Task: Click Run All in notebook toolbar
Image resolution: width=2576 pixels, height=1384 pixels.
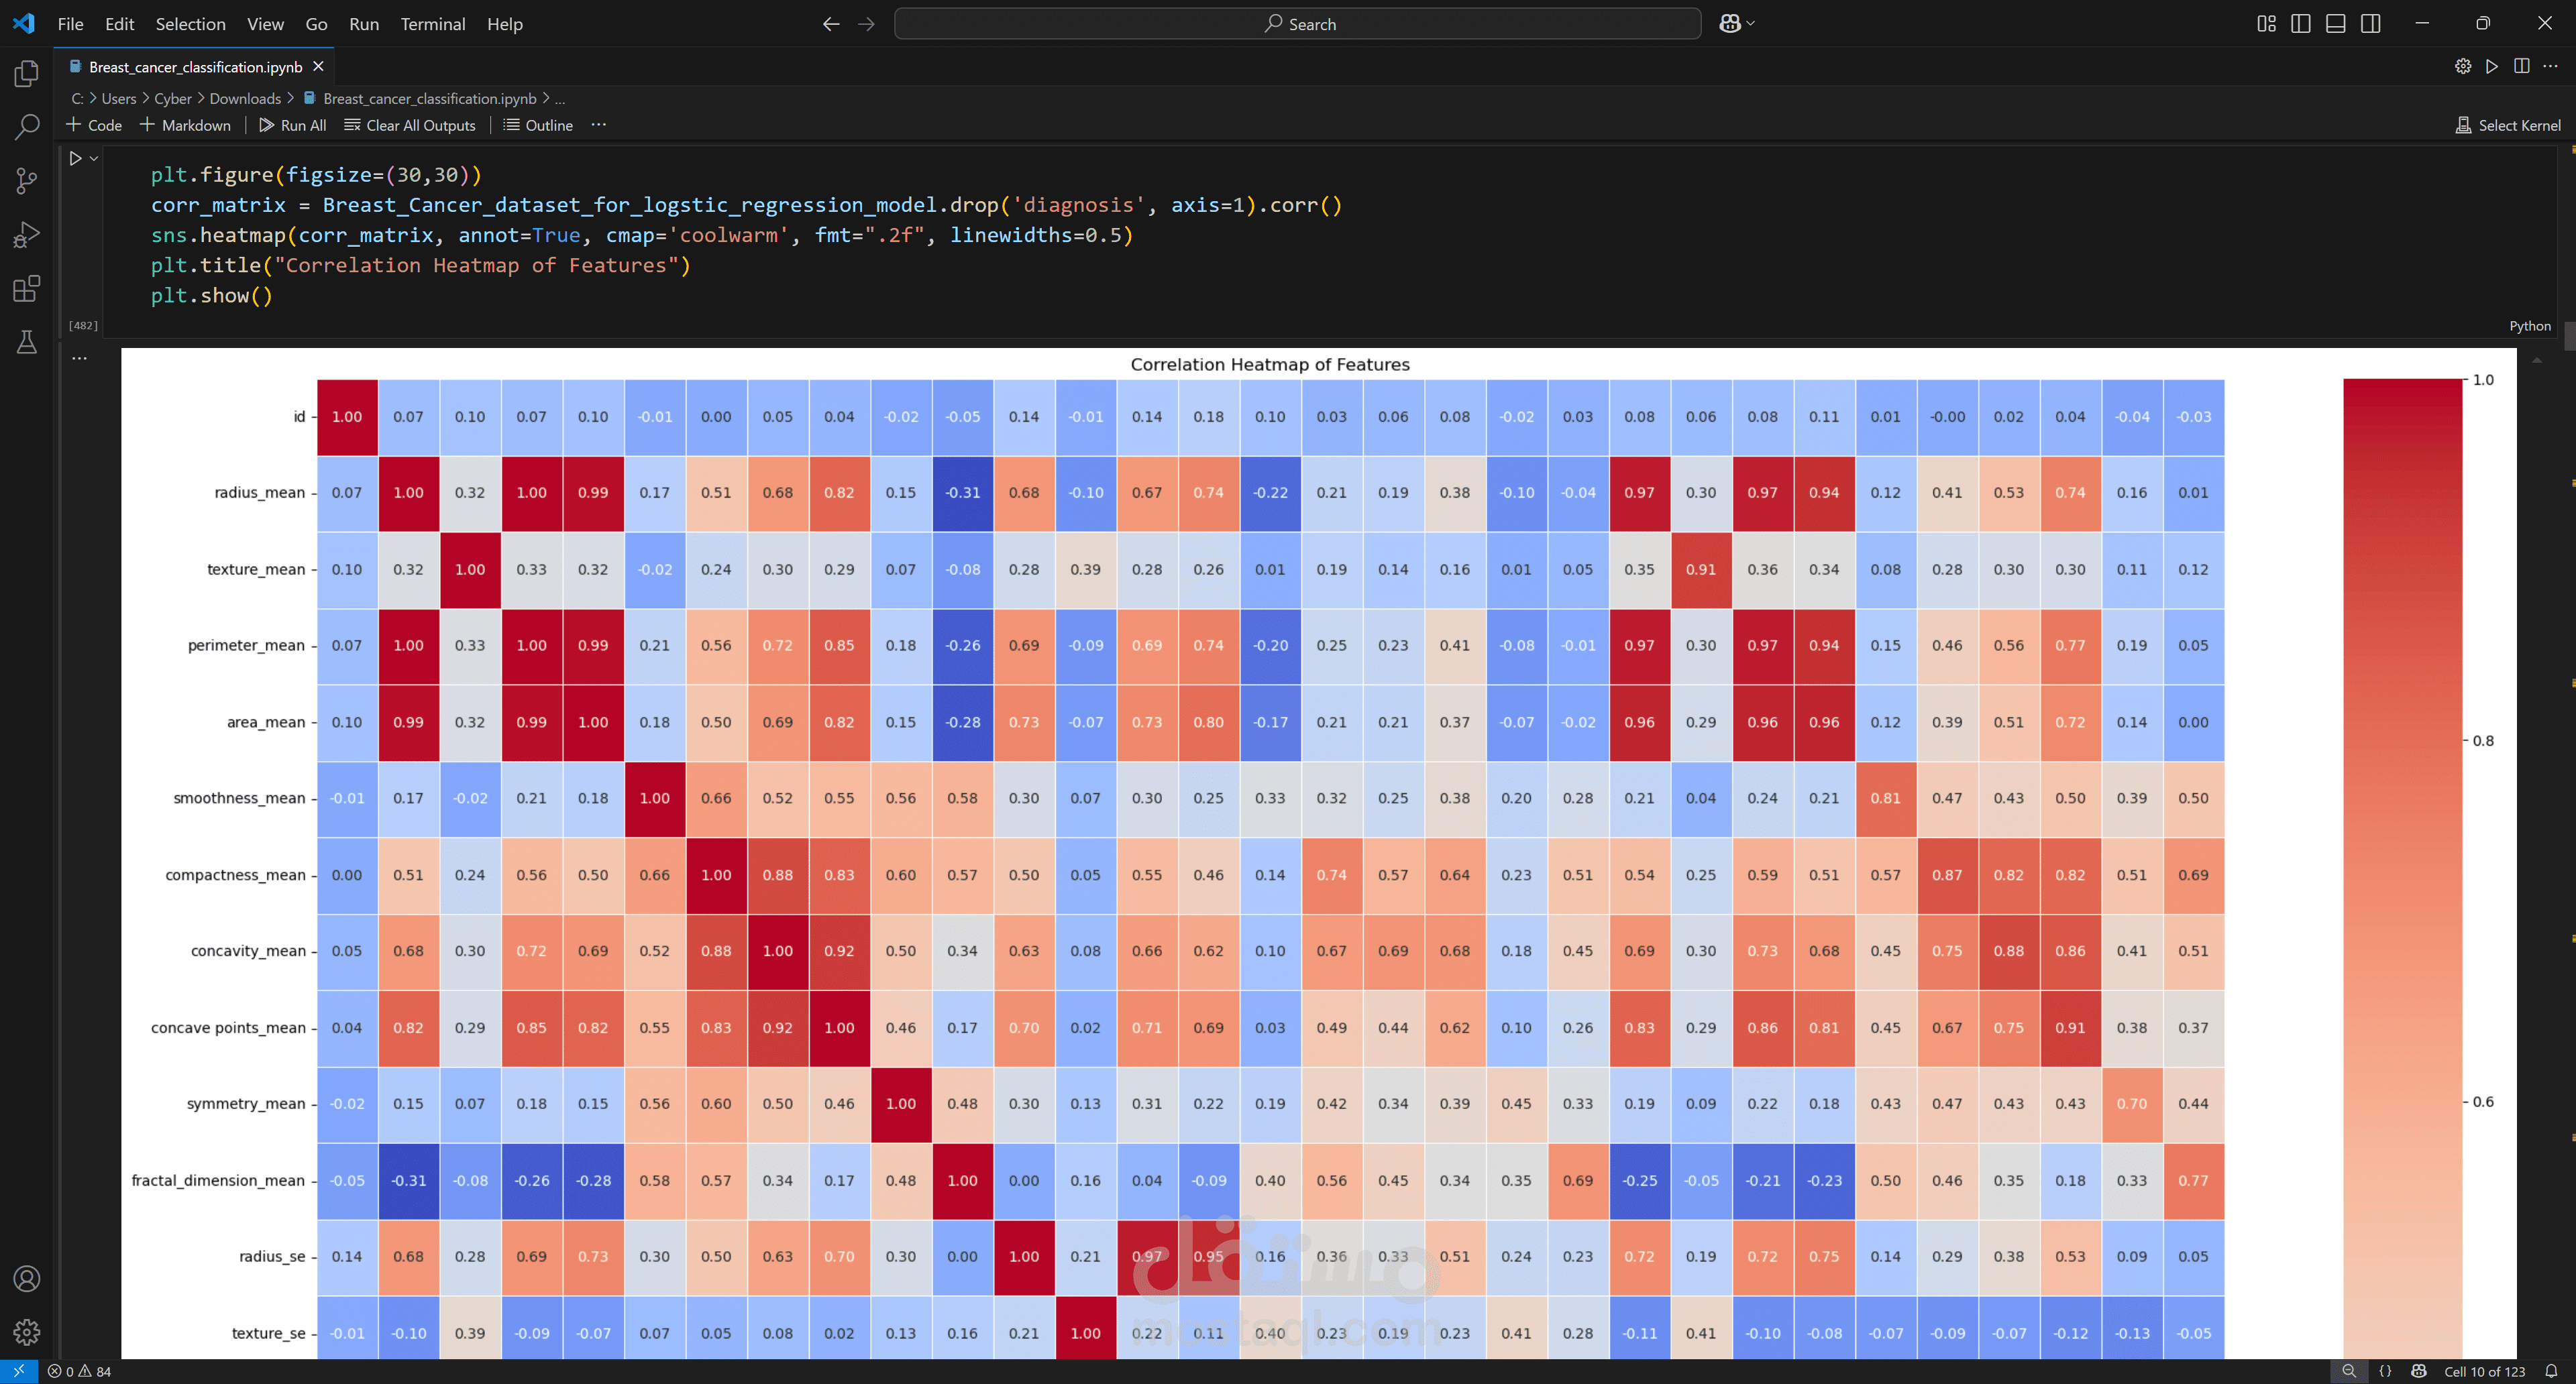Action: click(292, 125)
